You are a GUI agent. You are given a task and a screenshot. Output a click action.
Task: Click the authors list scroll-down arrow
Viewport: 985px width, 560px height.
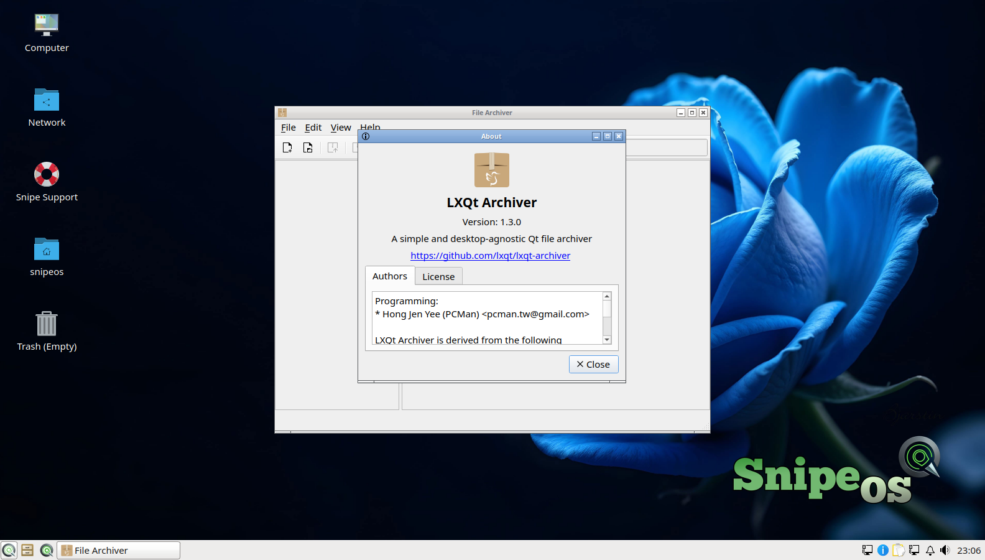click(607, 340)
